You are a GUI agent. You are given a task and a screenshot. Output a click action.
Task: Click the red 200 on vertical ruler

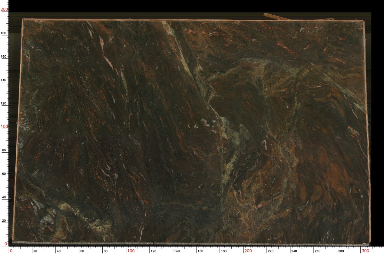click(x=4, y=10)
